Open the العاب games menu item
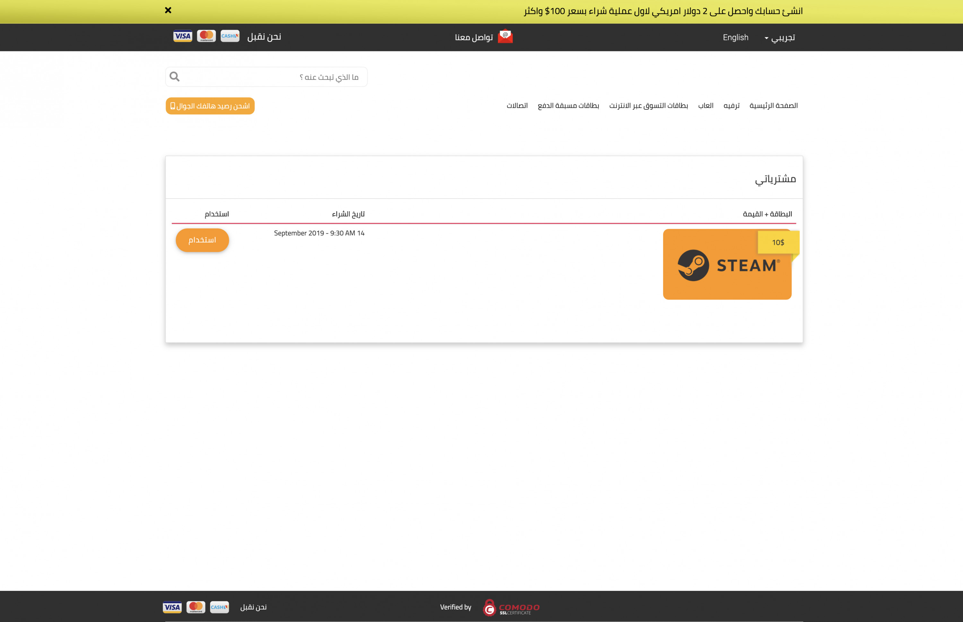This screenshot has height=622, width=963. [x=706, y=106]
